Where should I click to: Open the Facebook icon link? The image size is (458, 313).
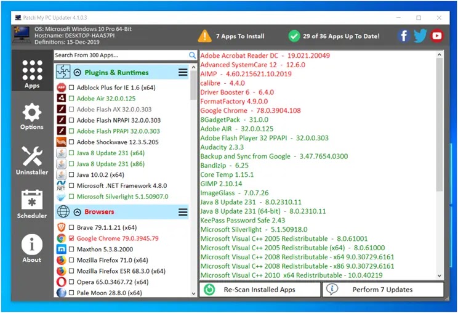click(404, 36)
